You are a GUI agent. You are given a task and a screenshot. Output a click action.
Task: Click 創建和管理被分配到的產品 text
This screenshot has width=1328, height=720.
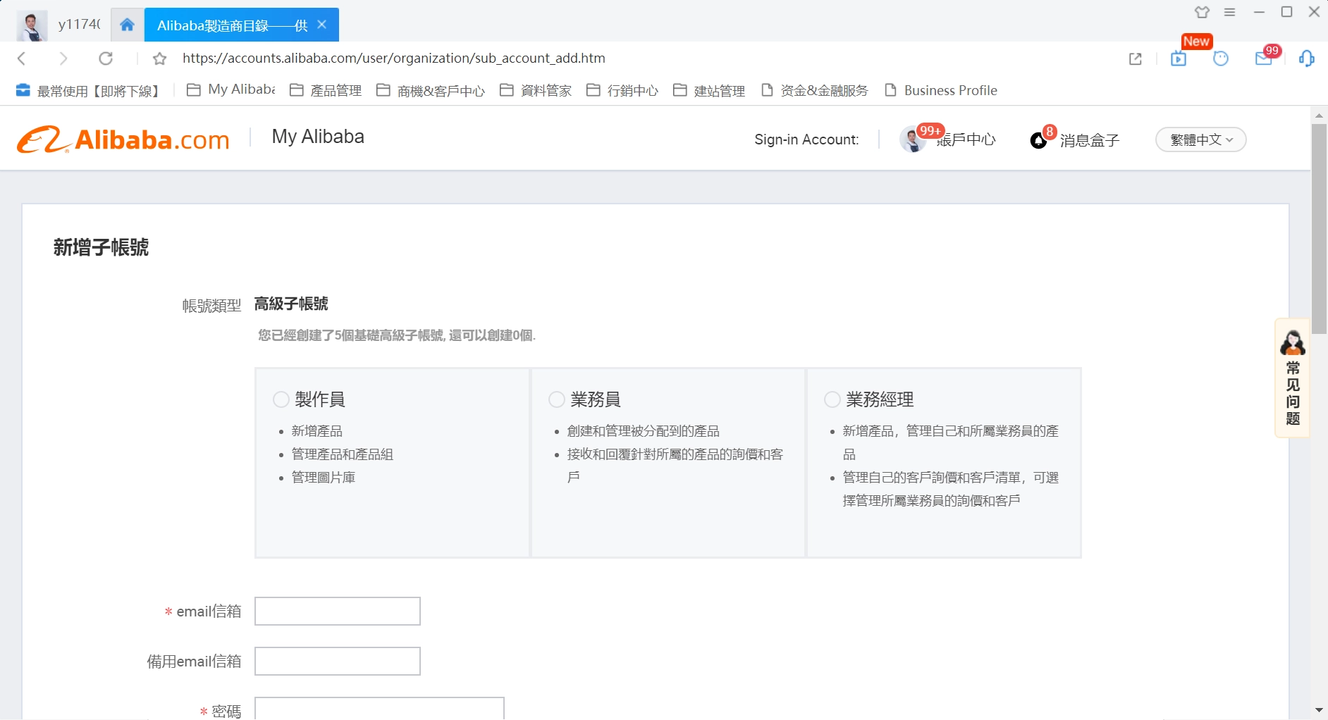644,431
